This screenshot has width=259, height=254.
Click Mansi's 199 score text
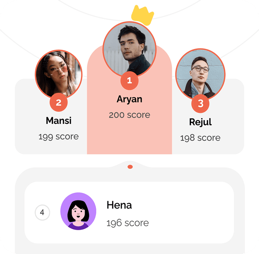(x=59, y=137)
